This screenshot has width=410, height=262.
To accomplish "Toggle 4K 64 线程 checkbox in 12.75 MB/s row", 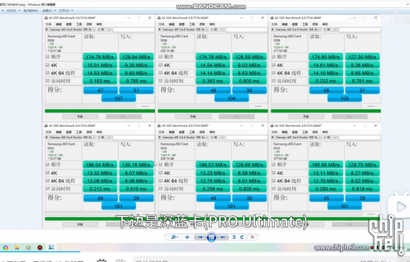I will (160, 181).
